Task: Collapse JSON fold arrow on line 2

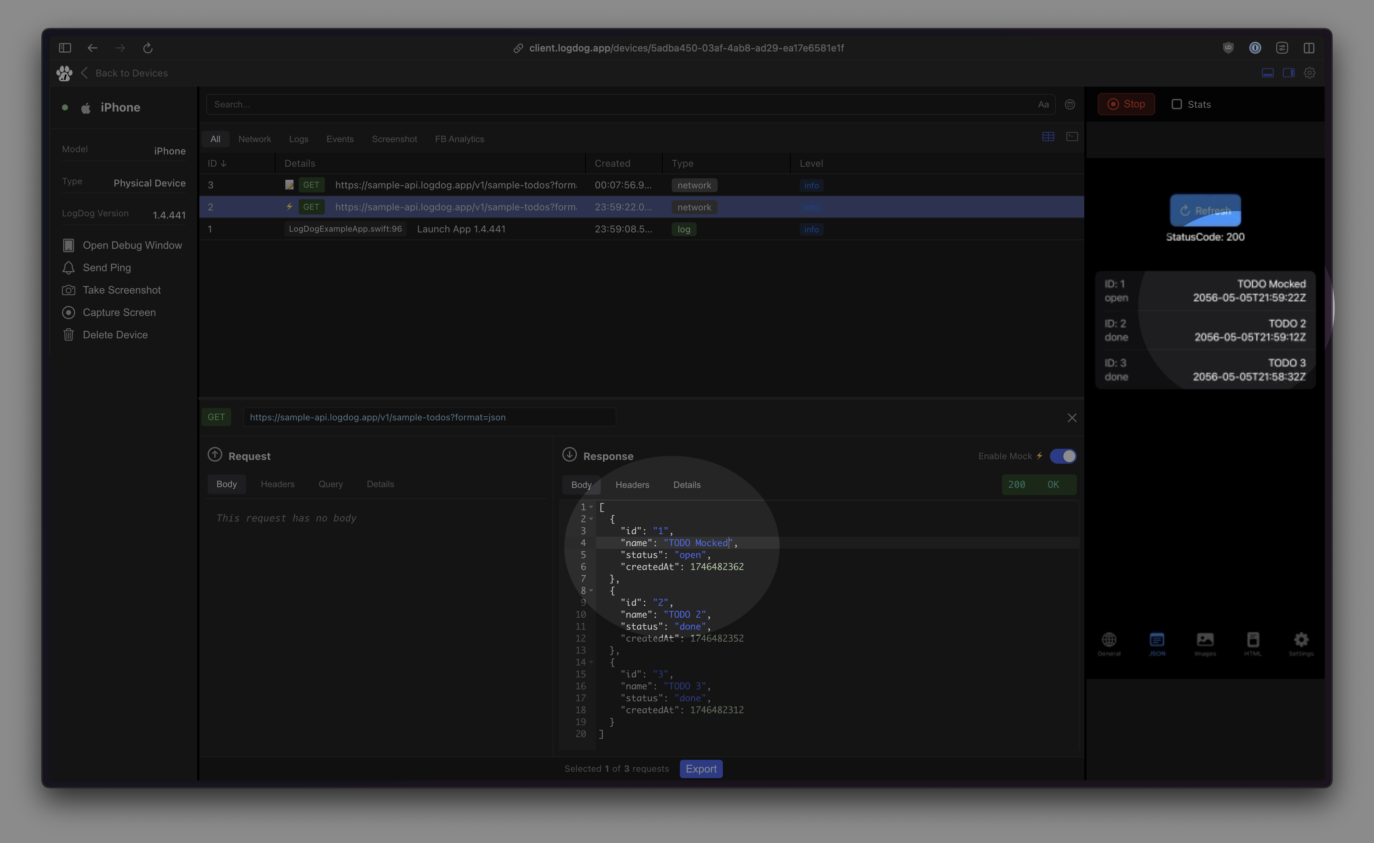Action: [x=591, y=519]
